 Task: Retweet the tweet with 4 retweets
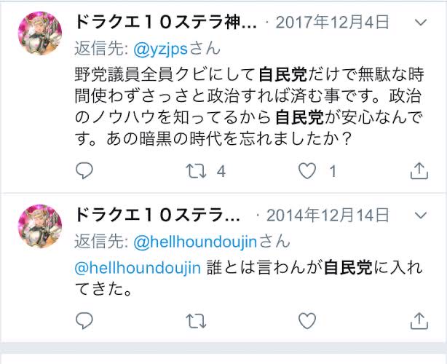point(196,171)
